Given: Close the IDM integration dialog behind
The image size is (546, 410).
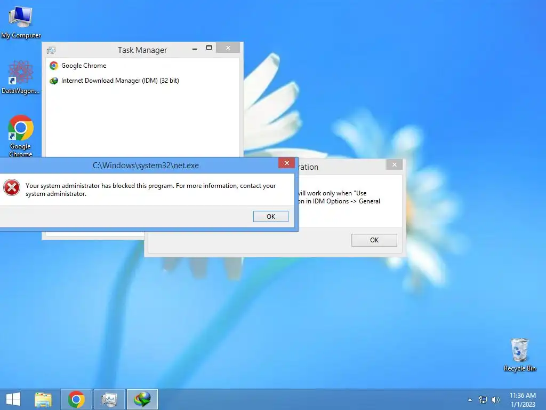Looking at the screenshot, I should pyautogui.click(x=394, y=164).
